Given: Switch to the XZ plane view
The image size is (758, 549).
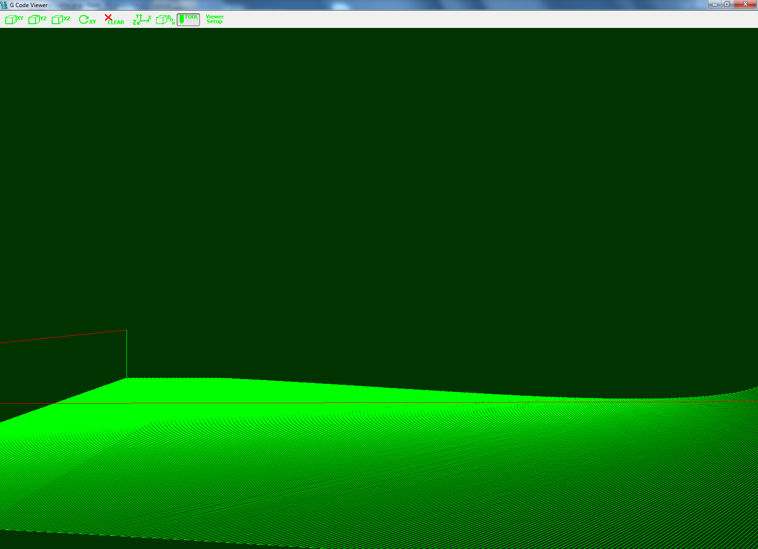Looking at the screenshot, I should coord(61,19).
